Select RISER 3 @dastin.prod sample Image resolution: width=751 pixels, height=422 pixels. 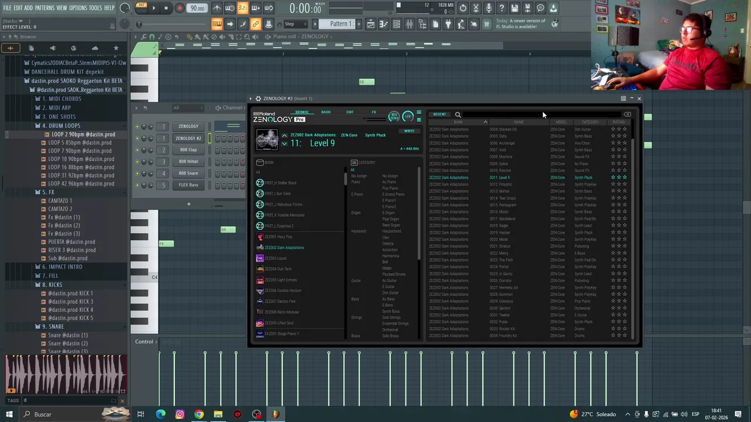pos(72,250)
